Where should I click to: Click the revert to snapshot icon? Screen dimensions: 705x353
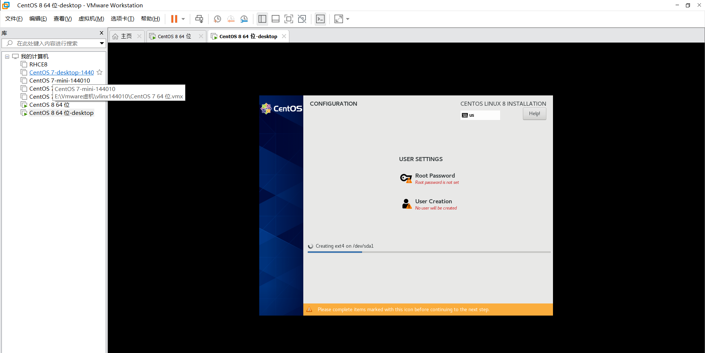point(231,19)
